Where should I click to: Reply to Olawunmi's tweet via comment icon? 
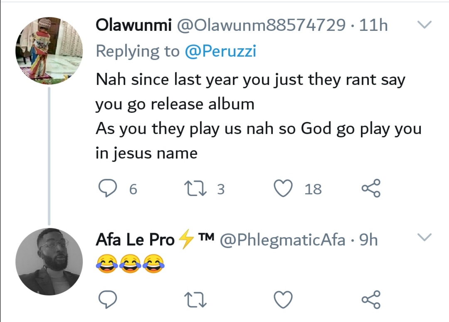click(x=107, y=189)
